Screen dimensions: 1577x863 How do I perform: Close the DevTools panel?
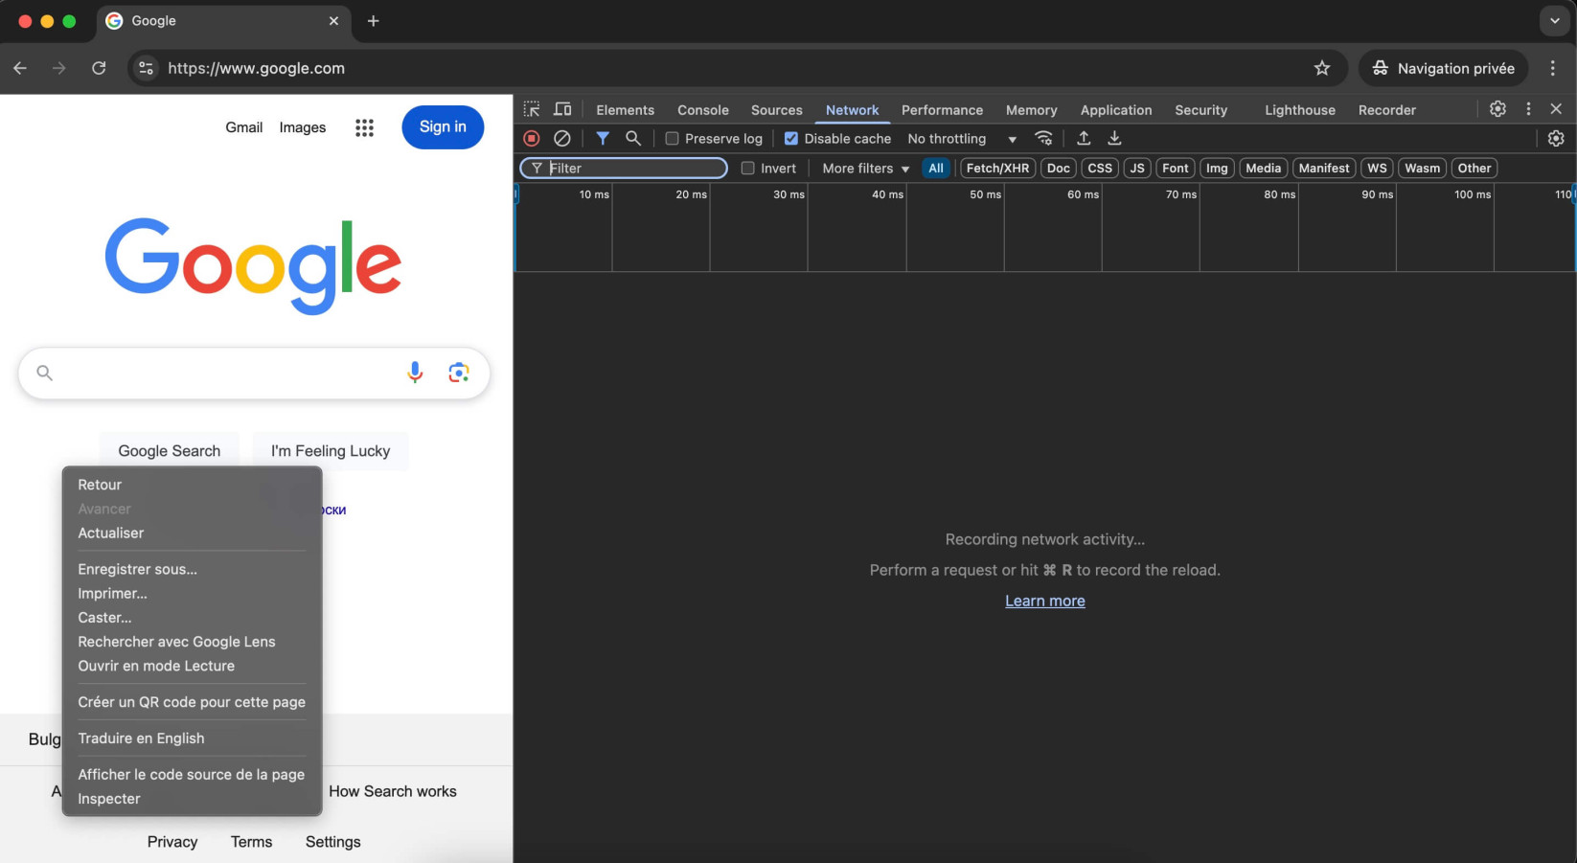[1556, 109]
